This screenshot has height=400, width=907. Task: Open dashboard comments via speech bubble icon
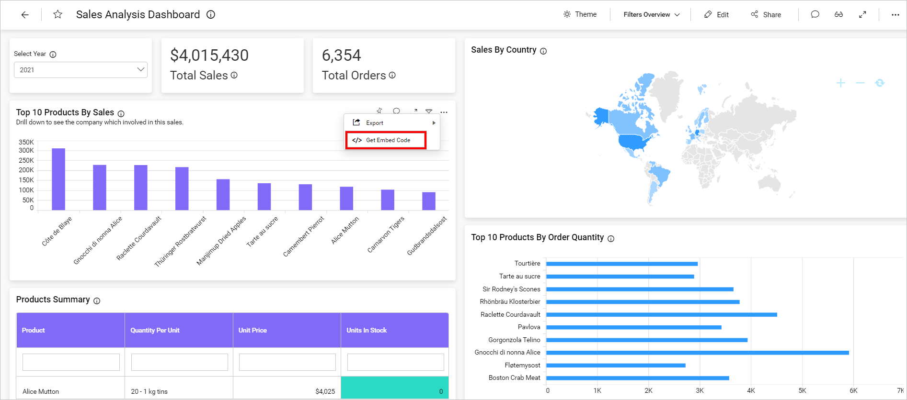[815, 14]
